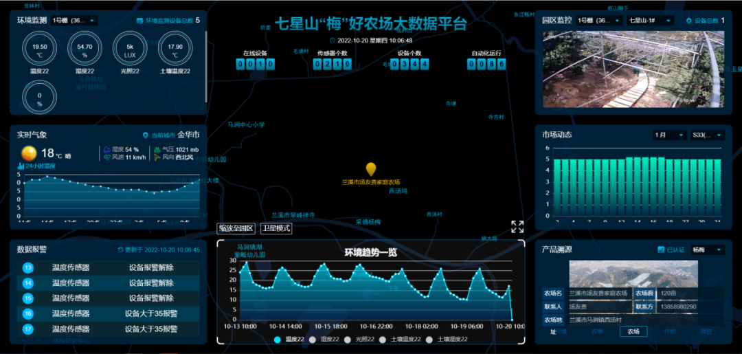Screen dimensions: 742x354
Task: Open the 1号棚 dropdown in 环境监测 panel
Action: click(74, 21)
